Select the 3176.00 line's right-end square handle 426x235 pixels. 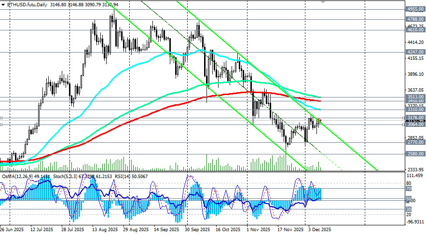pyautogui.click(x=404, y=118)
